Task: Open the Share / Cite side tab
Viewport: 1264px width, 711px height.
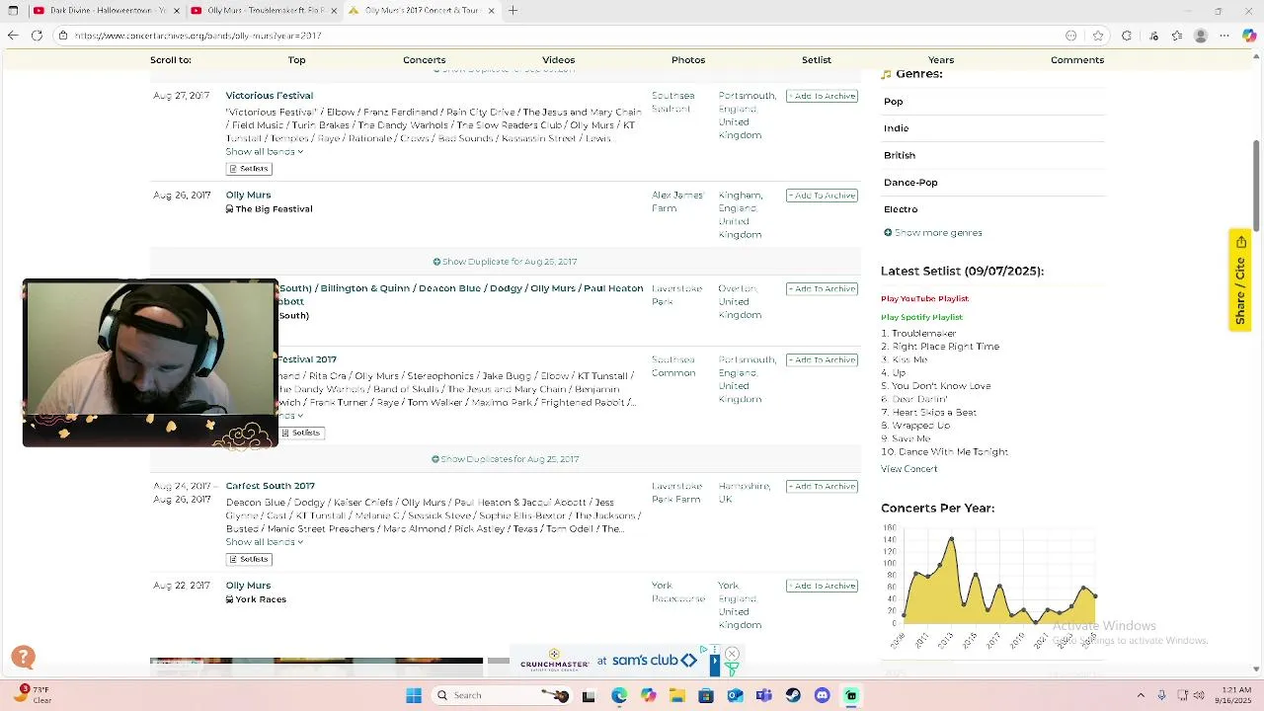Action: point(1240,280)
